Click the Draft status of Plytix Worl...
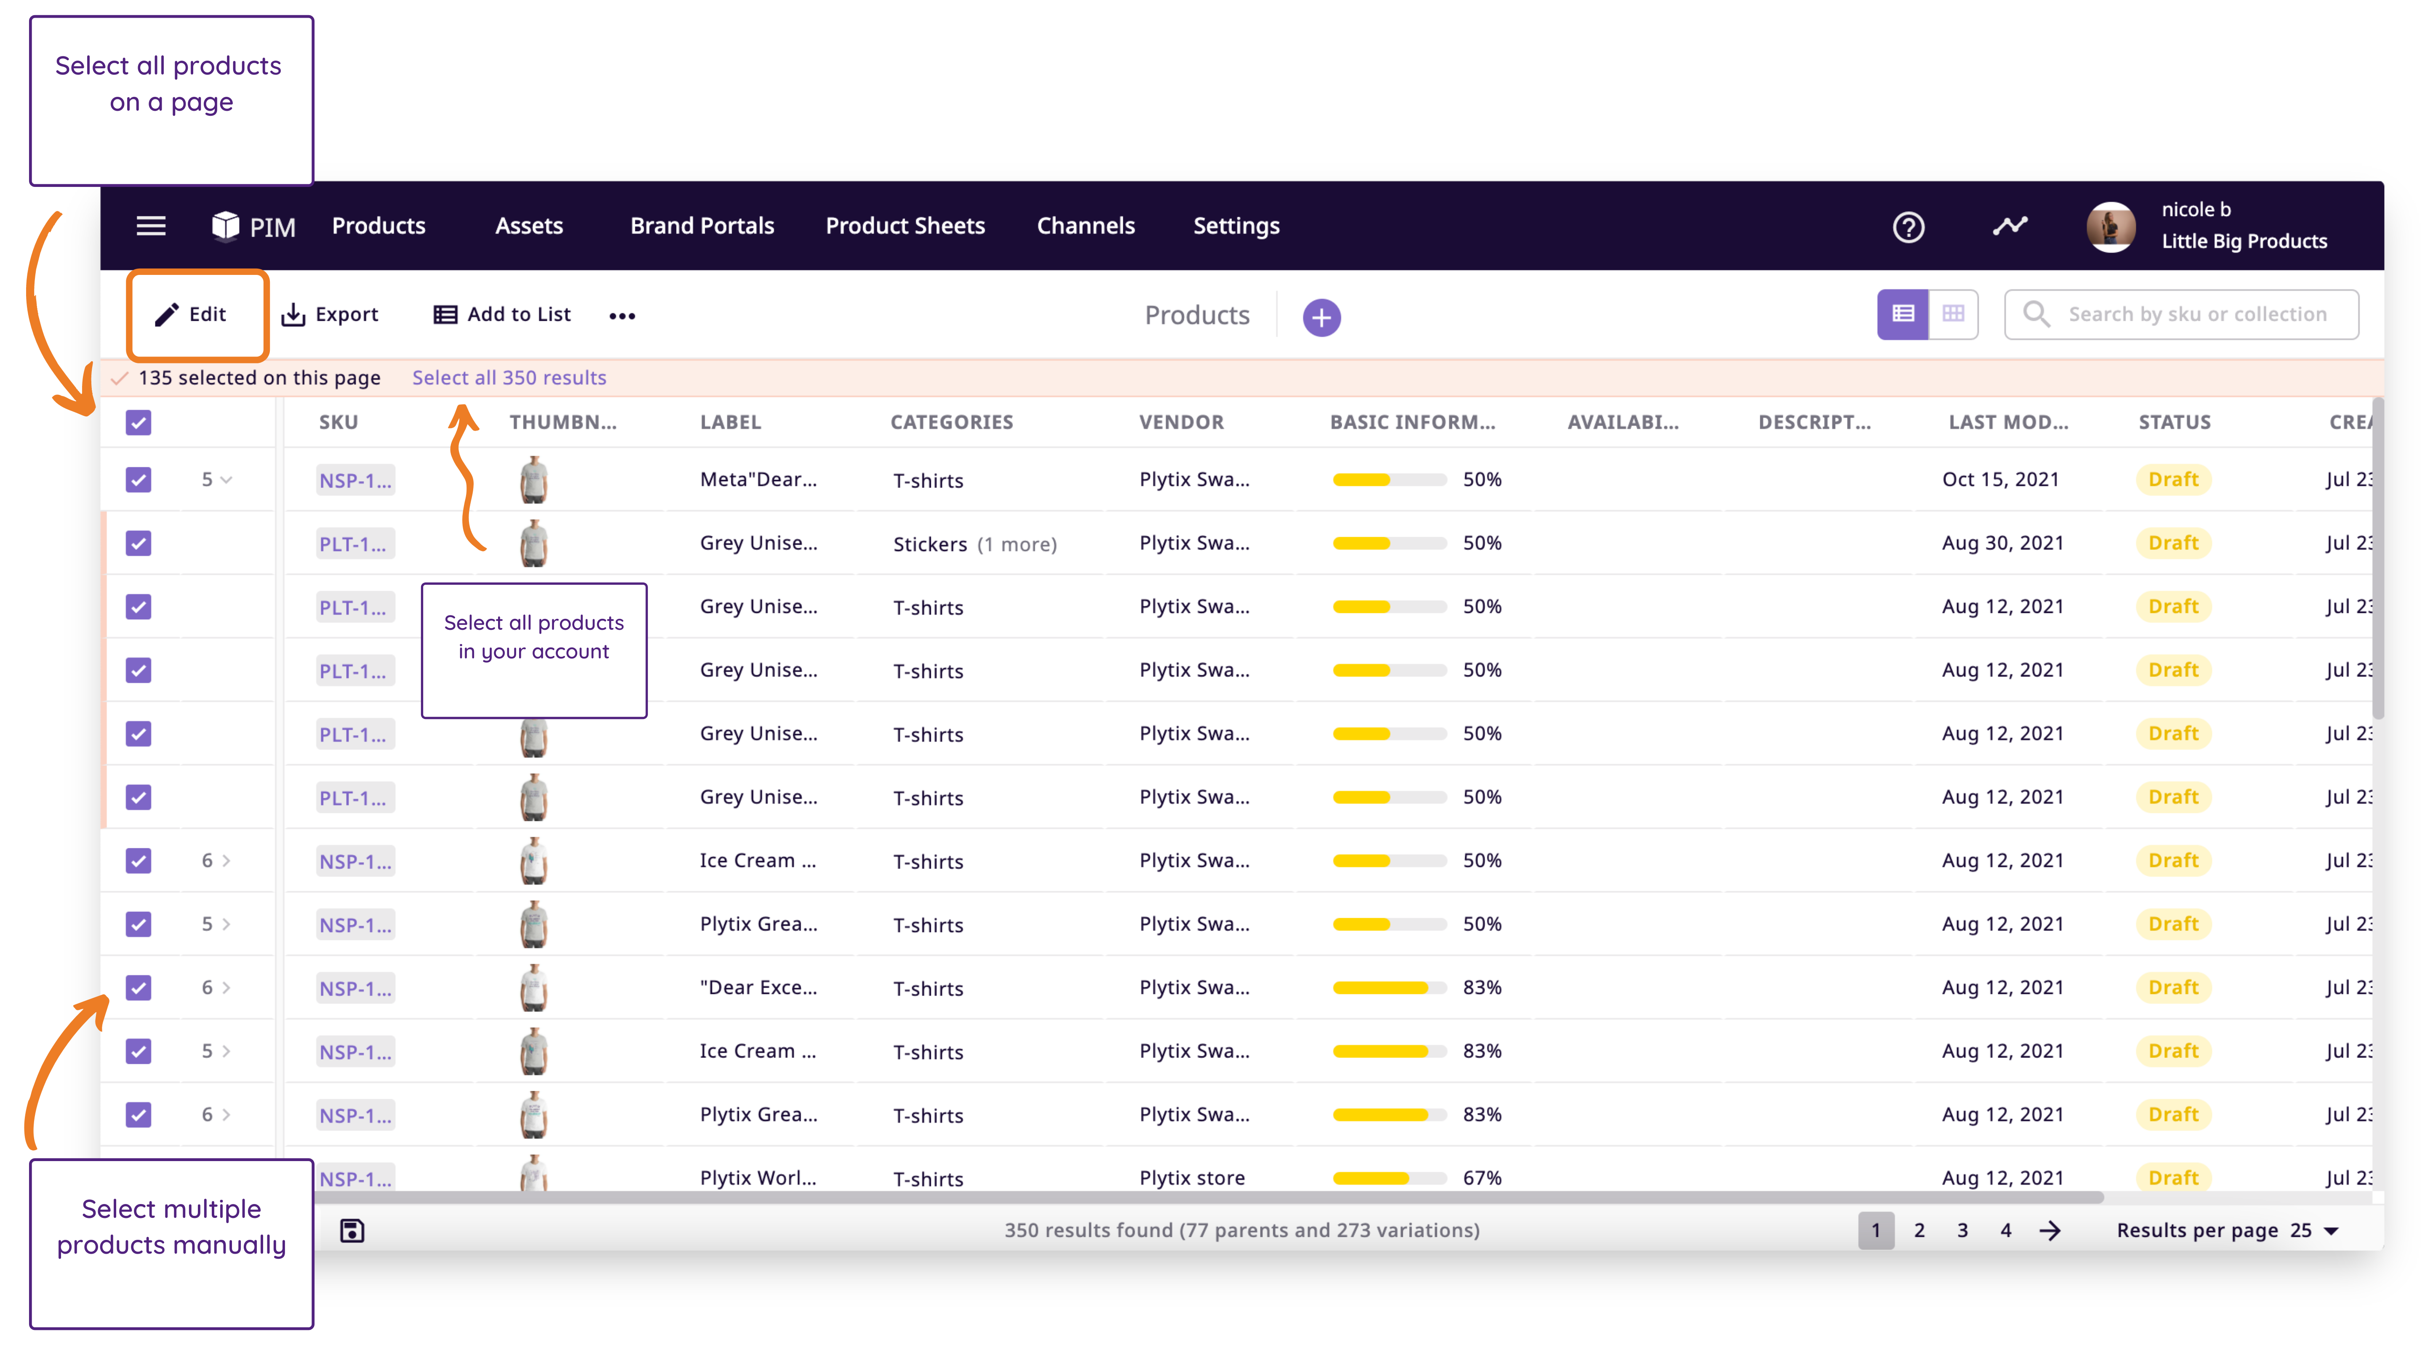 (2174, 1178)
